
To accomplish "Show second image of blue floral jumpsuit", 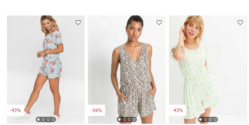I will pyautogui.click(x=43, y=119).
